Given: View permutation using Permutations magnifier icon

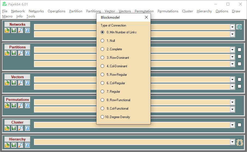Looking at the screenshot, I should [21, 106].
